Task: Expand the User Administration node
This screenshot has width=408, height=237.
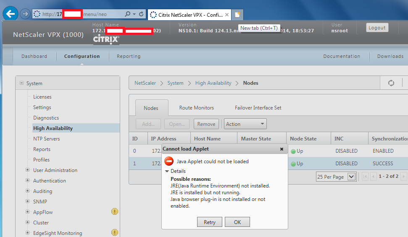Action: [27, 170]
